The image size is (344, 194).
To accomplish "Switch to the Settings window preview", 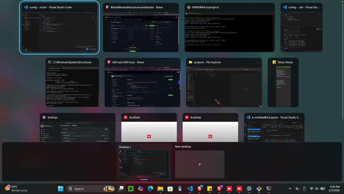I will tap(78, 127).
